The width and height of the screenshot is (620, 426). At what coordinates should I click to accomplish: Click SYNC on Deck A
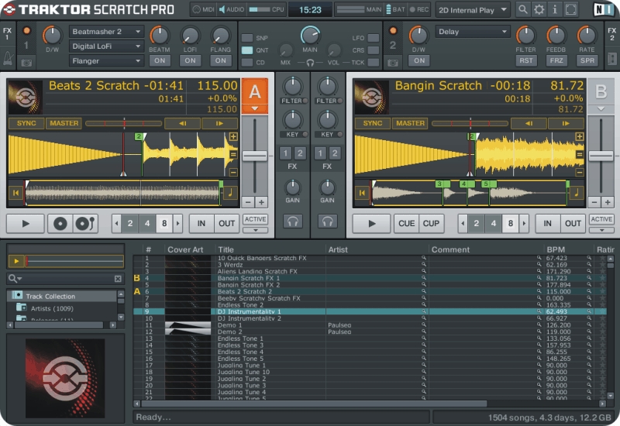(x=26, y=123)
